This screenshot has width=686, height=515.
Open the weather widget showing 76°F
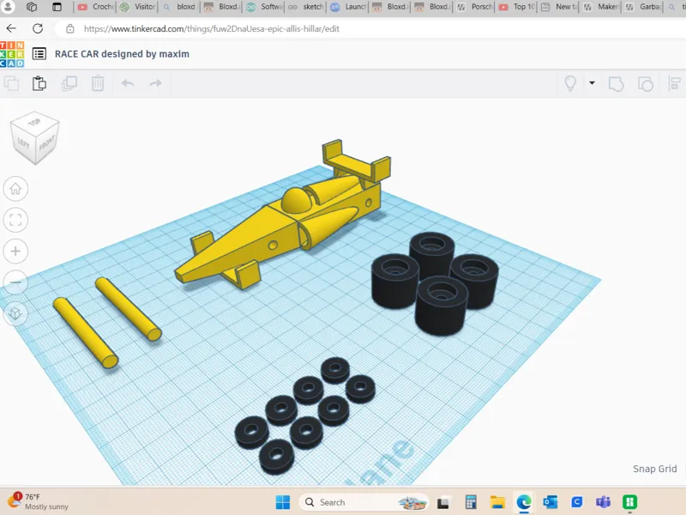click(x=38, y=501)
